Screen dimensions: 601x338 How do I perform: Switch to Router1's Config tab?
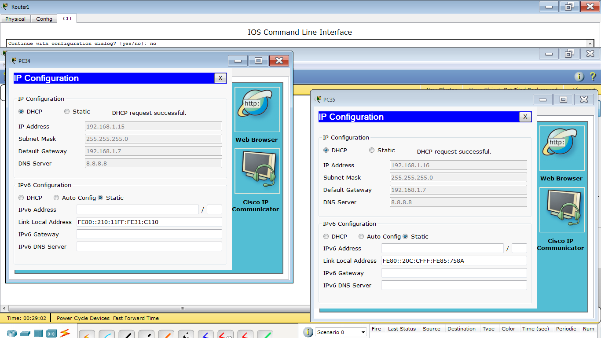[x=44, y=18]
